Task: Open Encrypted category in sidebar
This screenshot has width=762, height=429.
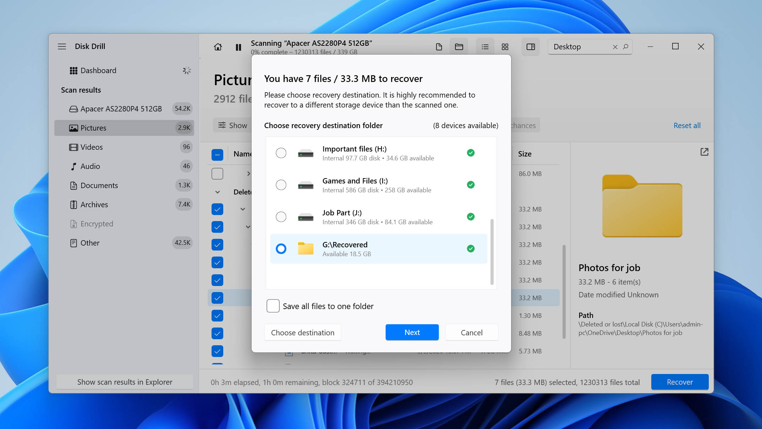Action: pos(124,224)
